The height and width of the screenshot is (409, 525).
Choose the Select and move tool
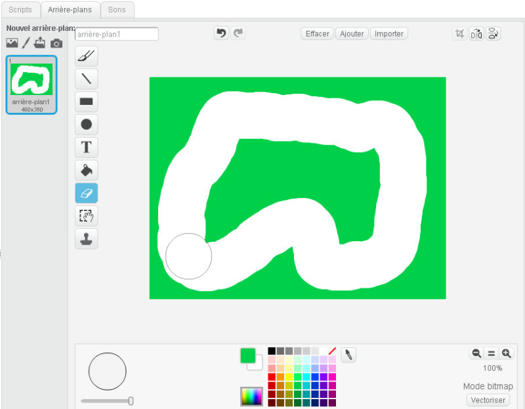pyautogui.click(x=86, y=216)
